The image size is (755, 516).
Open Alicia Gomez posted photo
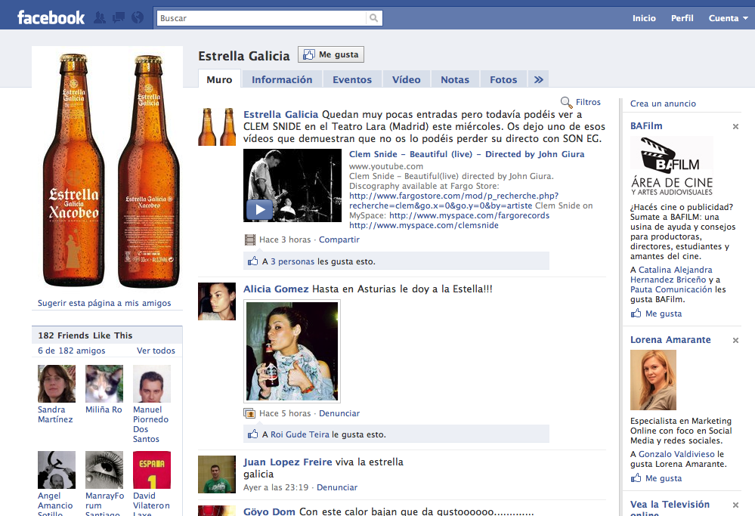(x=292, y=351)
